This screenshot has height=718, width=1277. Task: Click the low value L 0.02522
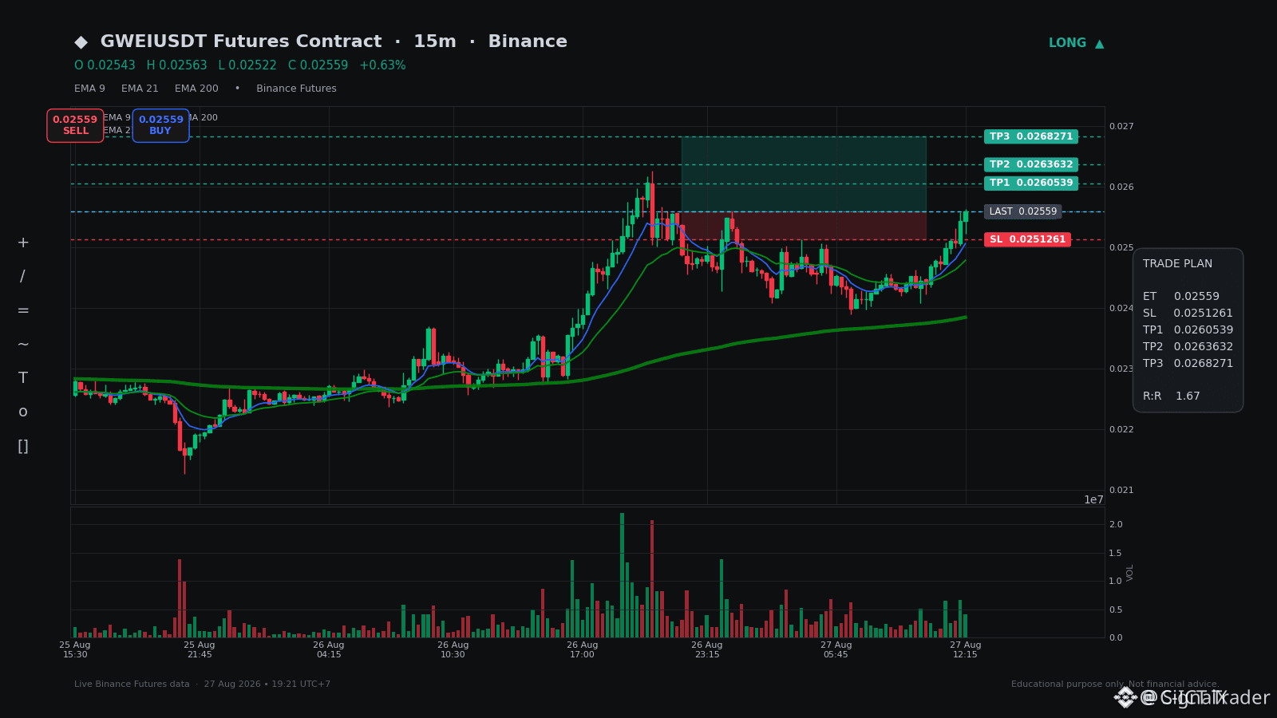[247, 65]
